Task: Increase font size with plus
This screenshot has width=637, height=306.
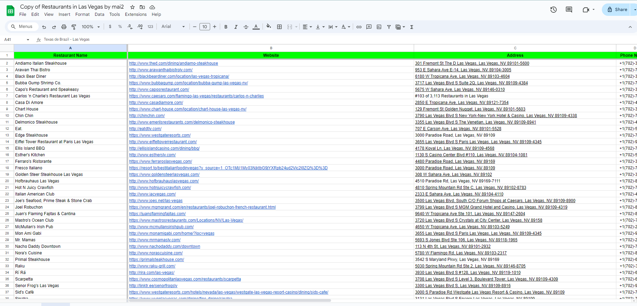Action: pos(215,27)
